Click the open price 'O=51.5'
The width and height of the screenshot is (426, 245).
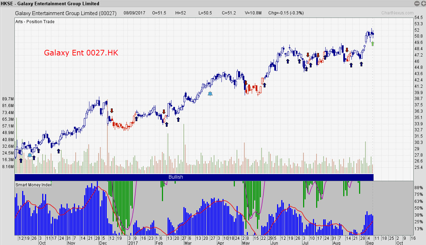[159, 13]
